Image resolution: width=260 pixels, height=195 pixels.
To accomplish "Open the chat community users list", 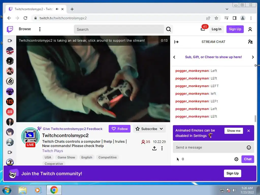I will pos(250,42).
